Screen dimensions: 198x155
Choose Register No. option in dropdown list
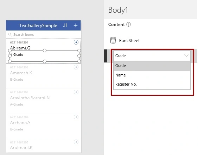pyautogui.click(x=152, y=84)
